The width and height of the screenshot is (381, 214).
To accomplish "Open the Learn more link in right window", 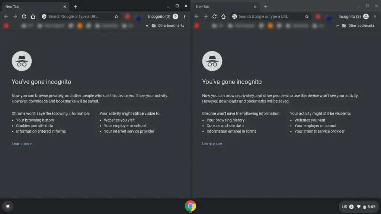I will [x=212, y=144].
